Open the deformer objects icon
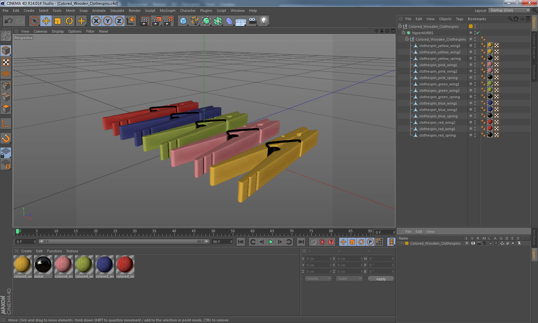The height and width of the screenshot is (323, 538). click(x=230, y=21)
